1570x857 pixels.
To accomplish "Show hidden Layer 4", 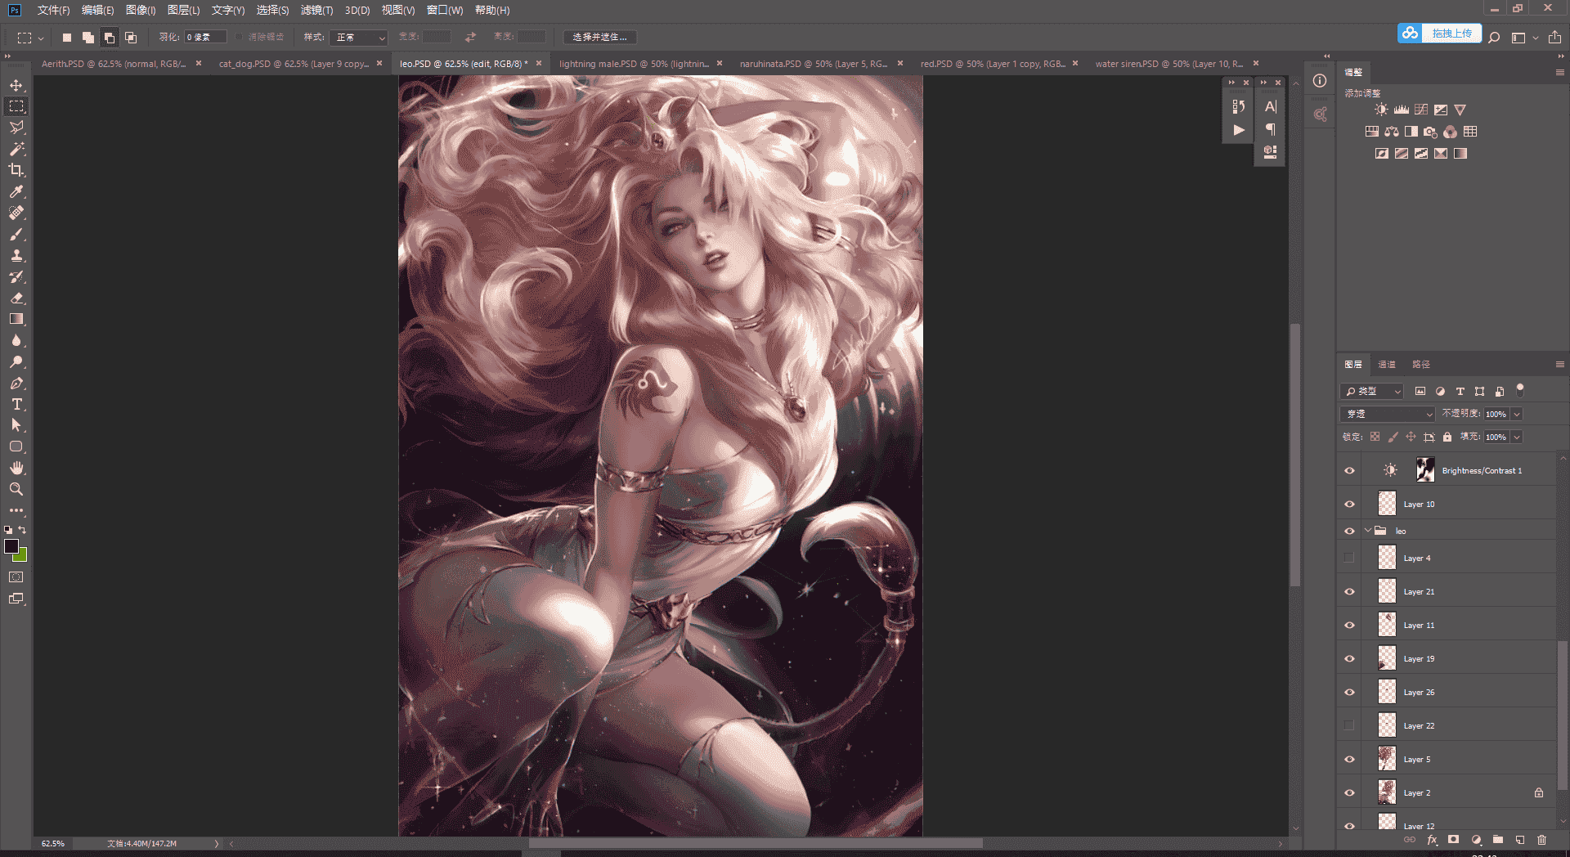I will (1349, 558).
